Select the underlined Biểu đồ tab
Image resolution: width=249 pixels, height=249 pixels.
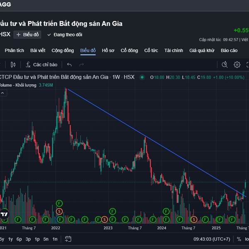pyautogui.click(x=88, y=51)
